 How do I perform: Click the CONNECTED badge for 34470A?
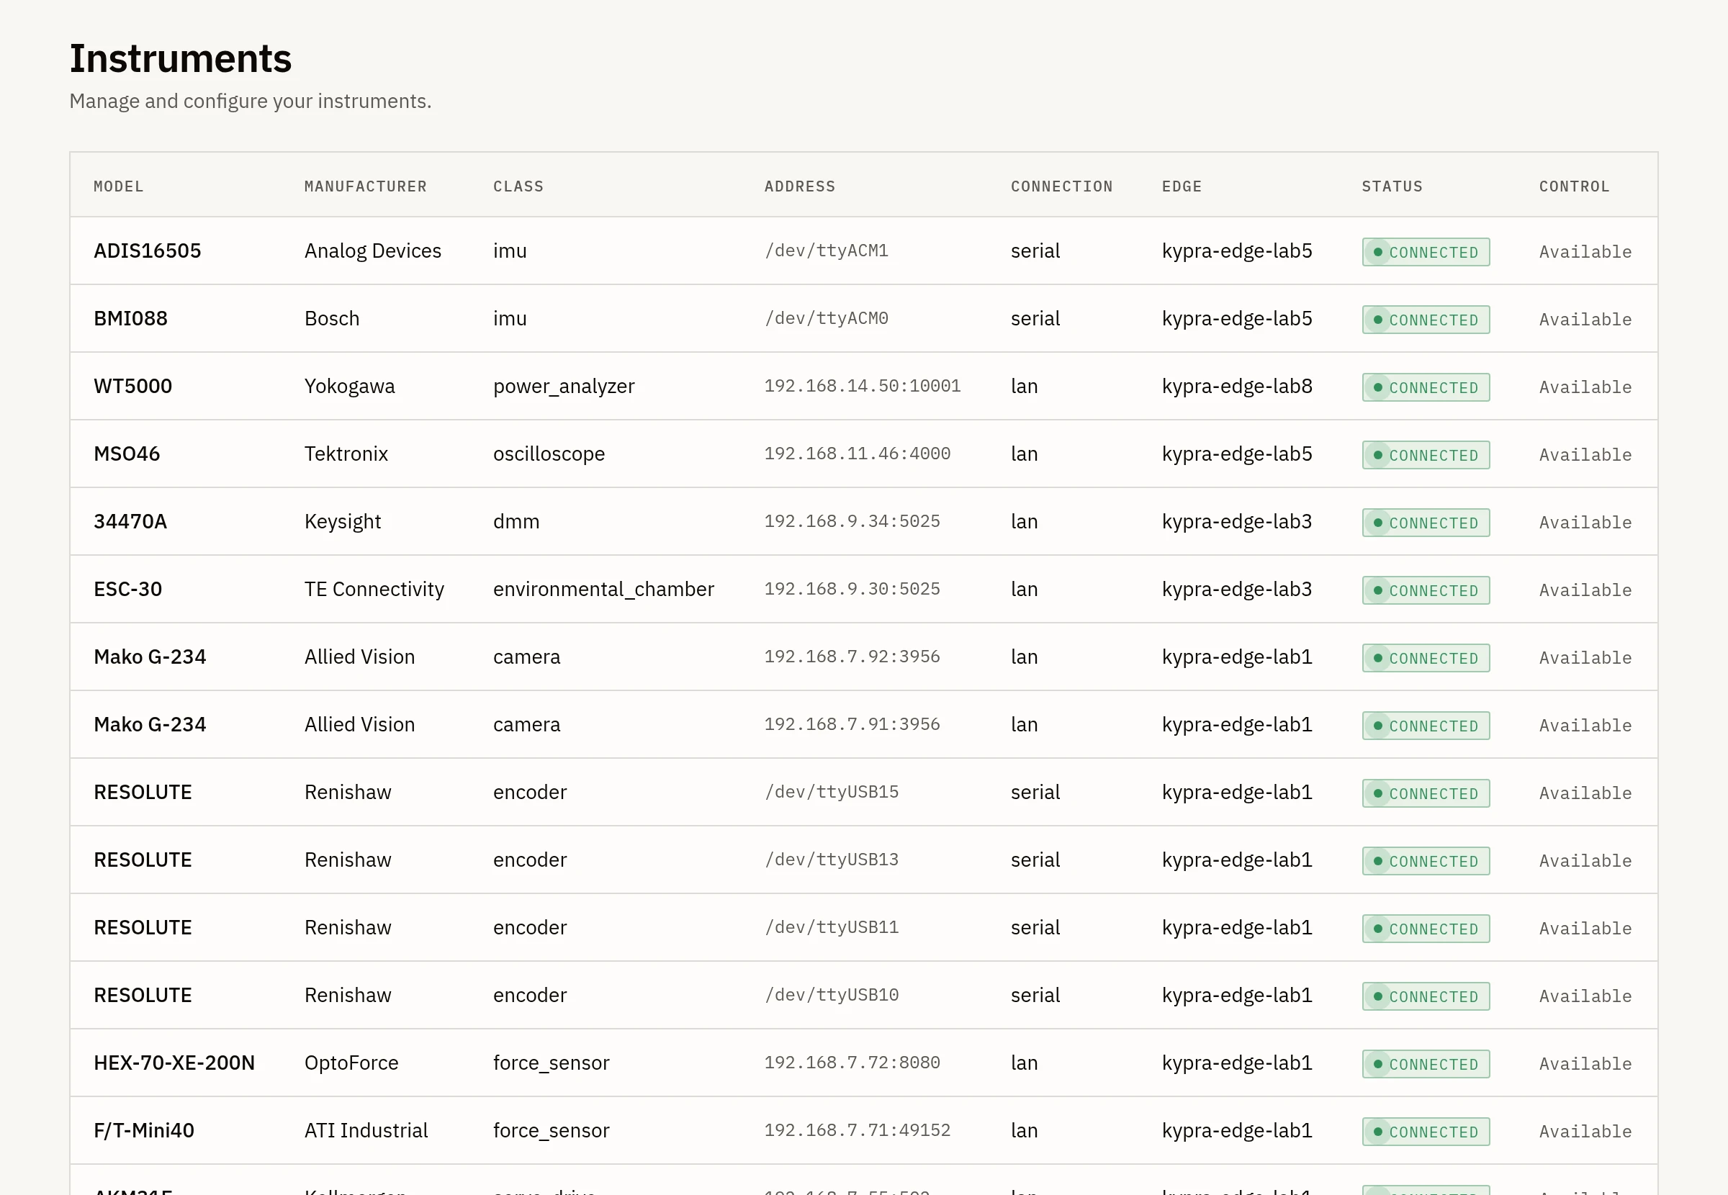1426,523
